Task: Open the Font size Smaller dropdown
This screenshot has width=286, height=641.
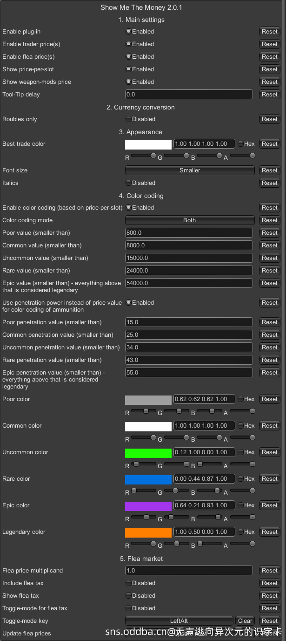Action: pos(190,170)
